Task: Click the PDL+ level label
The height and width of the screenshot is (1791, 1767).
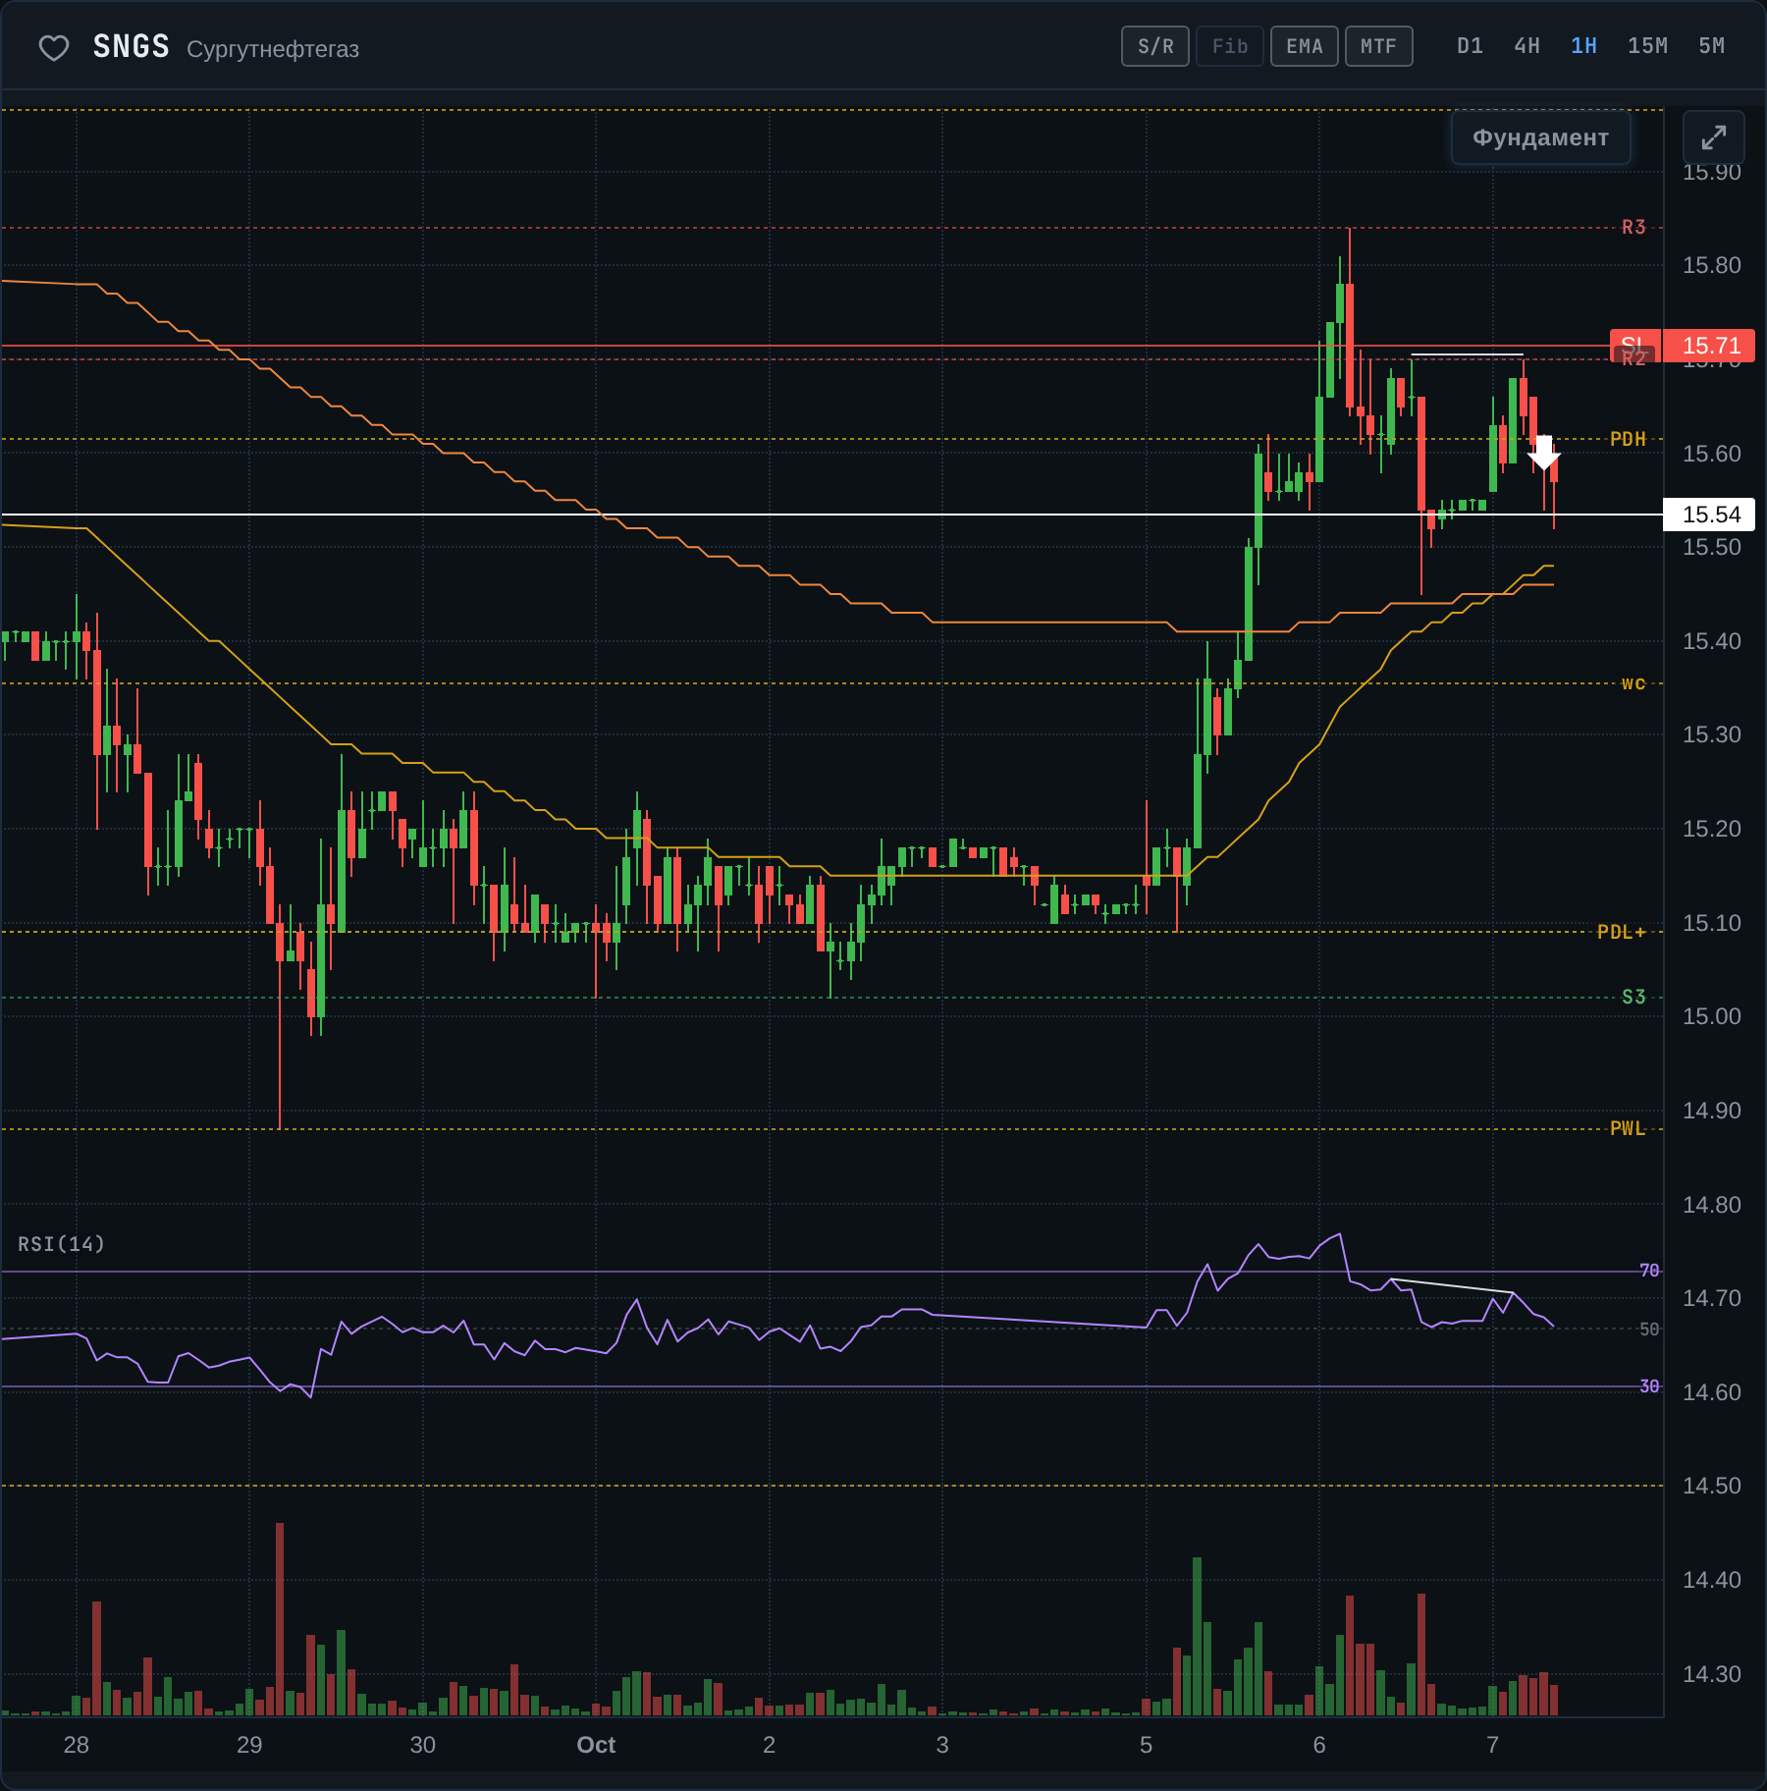Action: (1621, 932)
